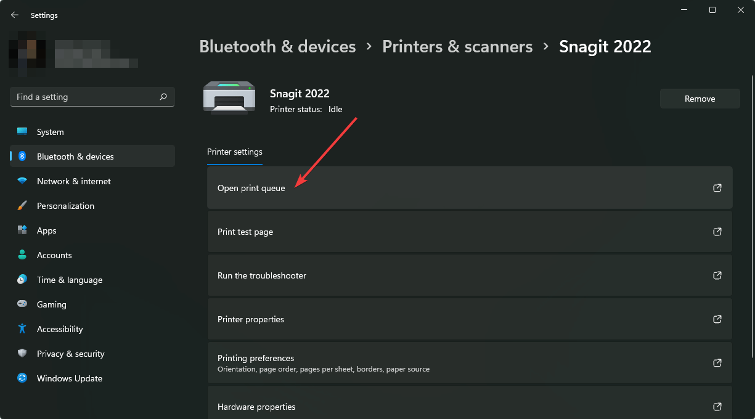755x419 pixels.
Task: Click the search magnifier icon
Action: click(x=163, y=97)
